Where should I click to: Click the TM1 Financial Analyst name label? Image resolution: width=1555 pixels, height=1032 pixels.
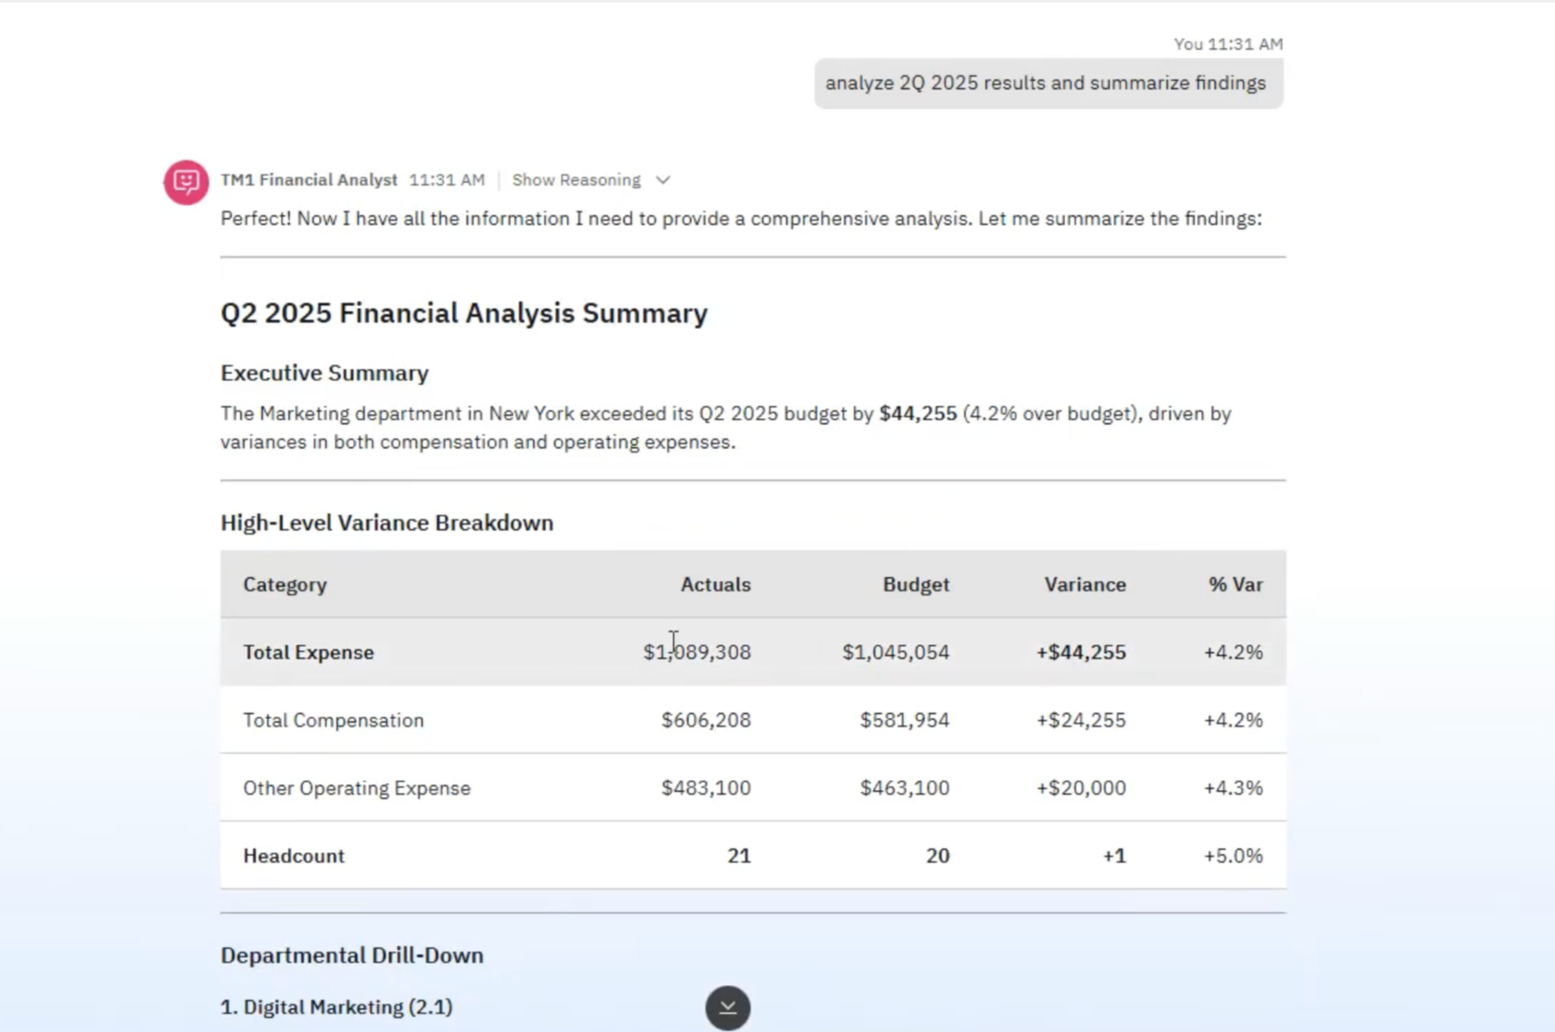[x=308, y=180]
